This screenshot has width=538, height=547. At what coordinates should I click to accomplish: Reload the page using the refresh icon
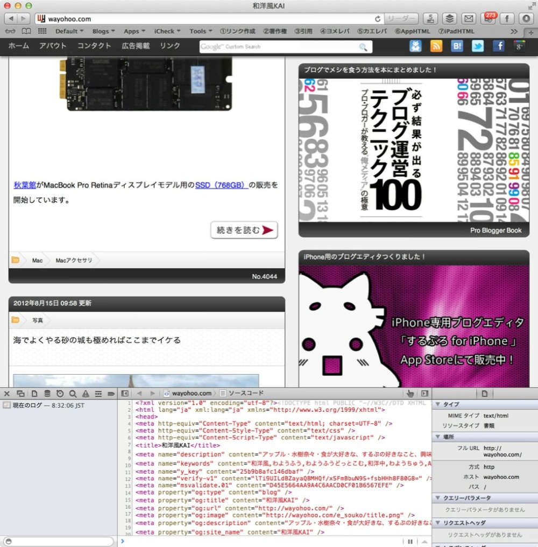pos(378,19)
